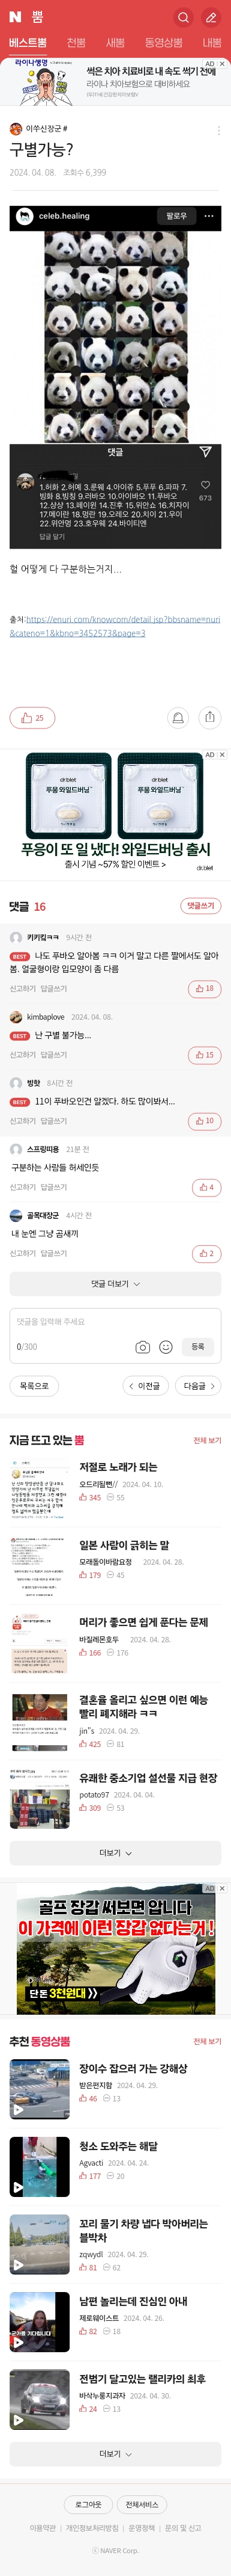This screenshot has height=2576, width=231.
Task: Like 키키킼ㅋㅋ's comment showing 18 likes
Action: click(204, 988)
